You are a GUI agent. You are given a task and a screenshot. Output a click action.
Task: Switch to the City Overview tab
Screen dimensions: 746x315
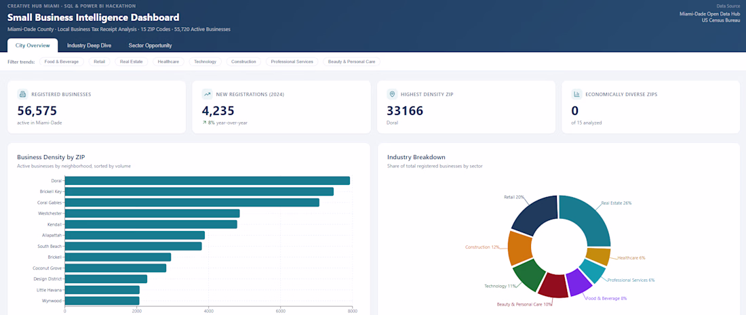(x=33, y=45)
